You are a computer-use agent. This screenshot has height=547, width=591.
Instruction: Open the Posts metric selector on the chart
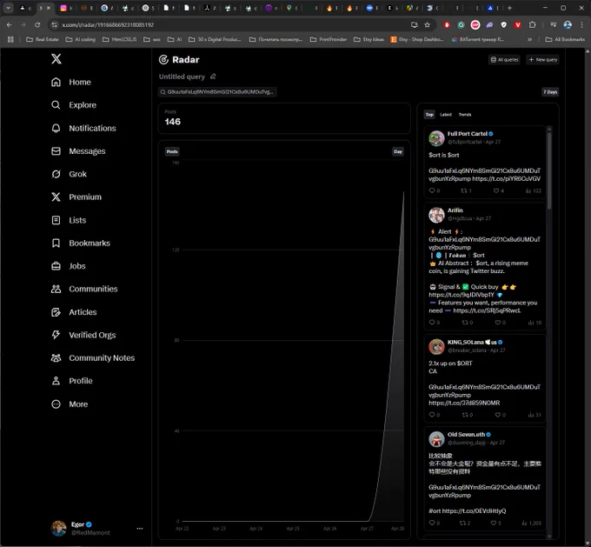click(172, 151)
